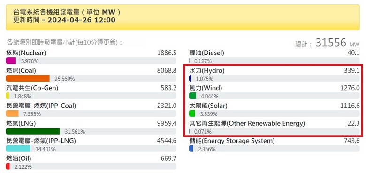366x174 pixels.
Task: Click the yellow Co-Gen bar segment
Action: [x=8, y=96]
